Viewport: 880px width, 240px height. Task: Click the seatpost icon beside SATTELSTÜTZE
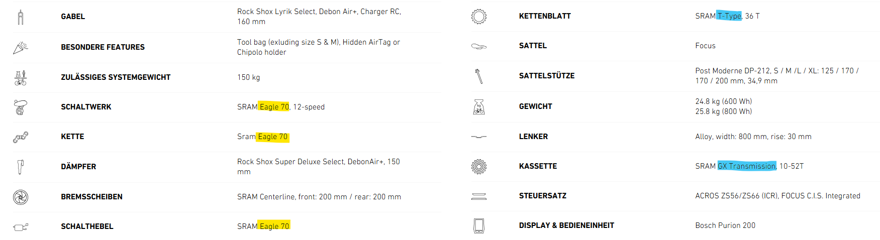click(x=479, y=76)
